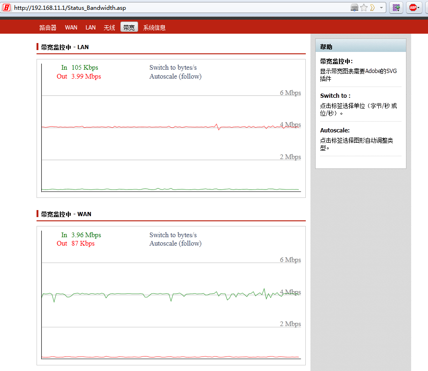Screen dimensions: 428x371
Task: Click 带宽监控中: heading in help panel
Action: click(x=336, y=61)
